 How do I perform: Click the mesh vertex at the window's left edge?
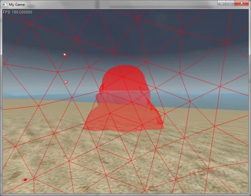click(x=4, y=63)
